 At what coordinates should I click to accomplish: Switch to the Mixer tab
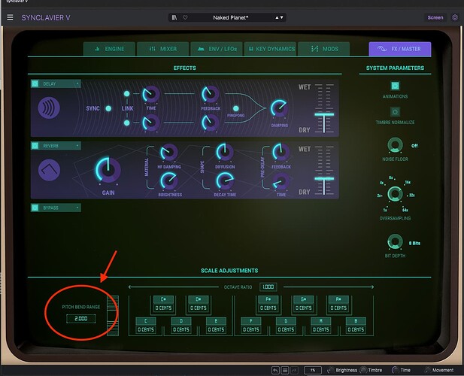(162, 49)
